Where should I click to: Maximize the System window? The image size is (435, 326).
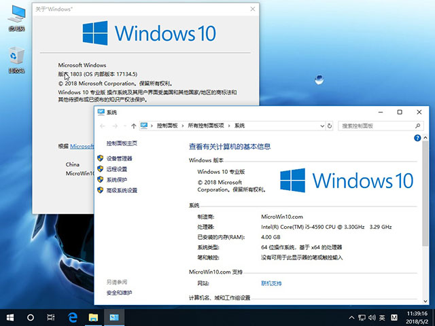coord(400,112)
